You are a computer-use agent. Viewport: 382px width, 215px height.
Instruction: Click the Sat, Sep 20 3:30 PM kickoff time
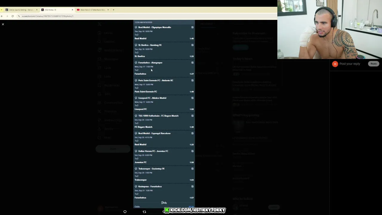[x=143, y=120]
